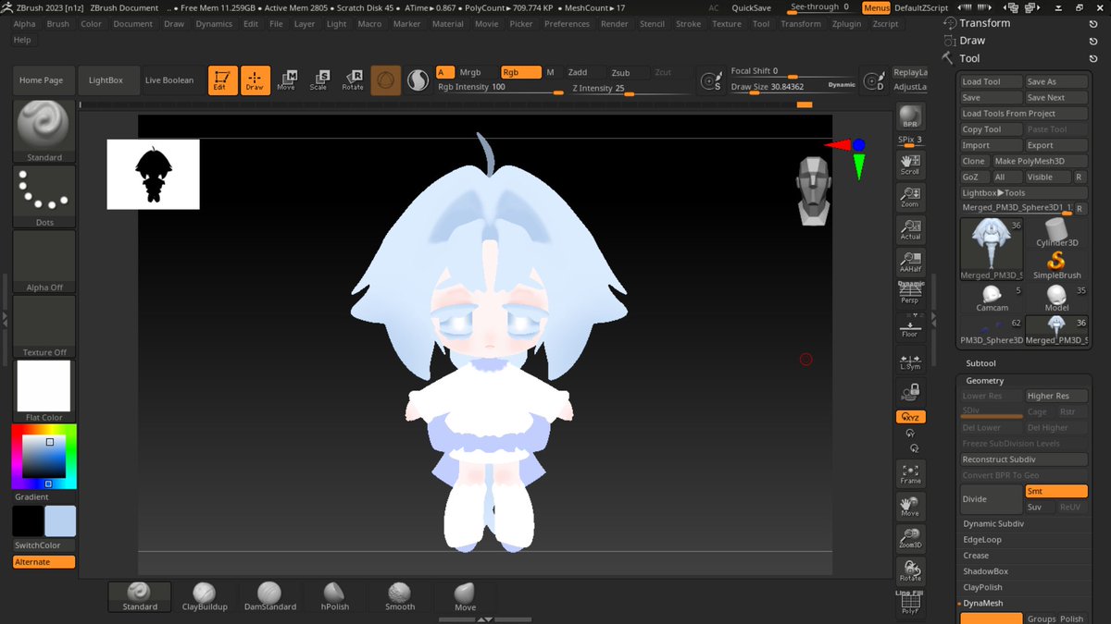
Task: Click Reconstruct Subdiv button
Action: point(1024,459)
